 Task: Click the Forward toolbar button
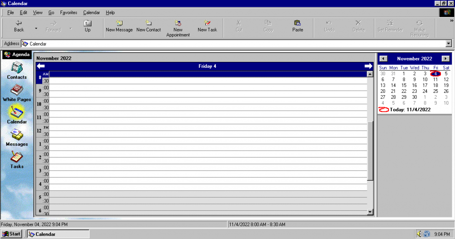coord(53,26)
